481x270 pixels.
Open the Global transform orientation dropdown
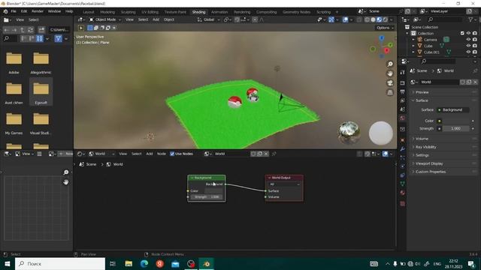click(209, 19)
